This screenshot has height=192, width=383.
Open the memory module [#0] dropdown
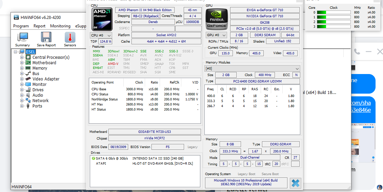252,68
